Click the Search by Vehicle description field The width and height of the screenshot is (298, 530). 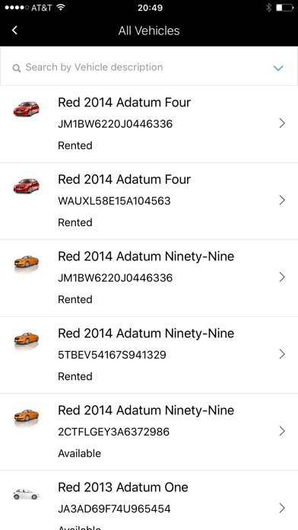(149, 66)
